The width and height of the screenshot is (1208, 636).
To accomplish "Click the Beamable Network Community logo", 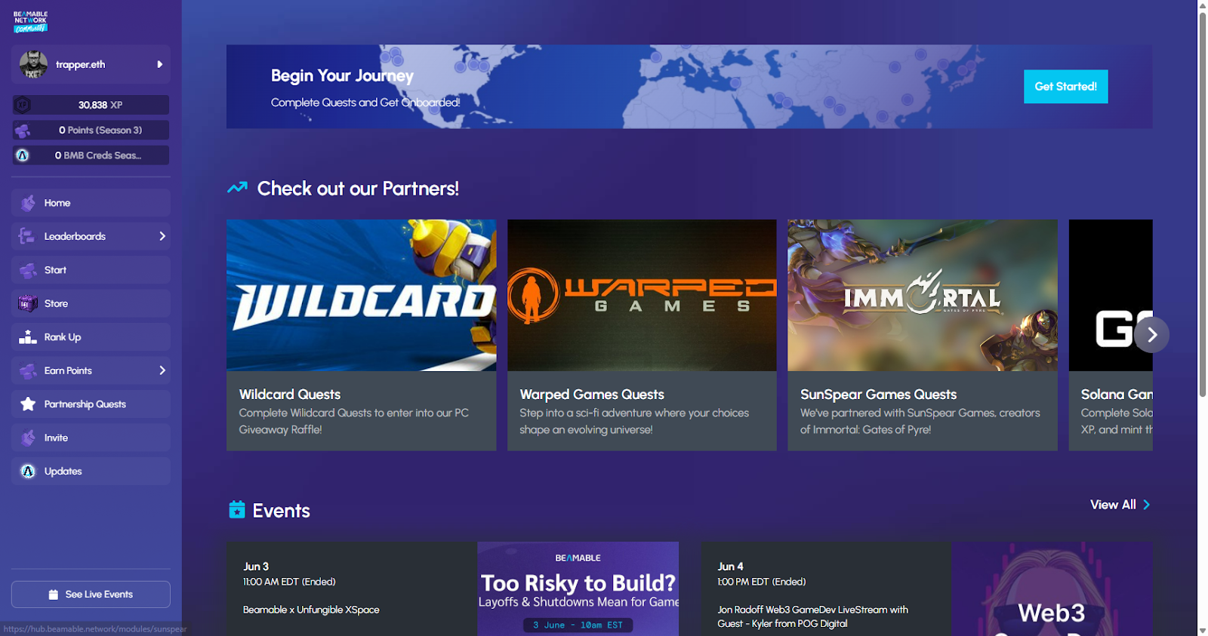I will (30, 22).
